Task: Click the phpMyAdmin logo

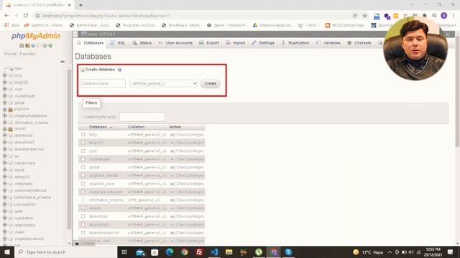Action: 36,36
